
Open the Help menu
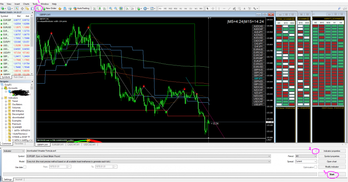coord(54,4)
